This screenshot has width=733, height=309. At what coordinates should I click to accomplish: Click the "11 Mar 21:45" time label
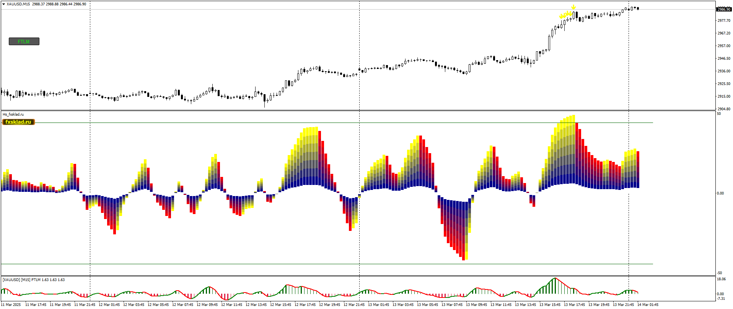click(85, 305)
